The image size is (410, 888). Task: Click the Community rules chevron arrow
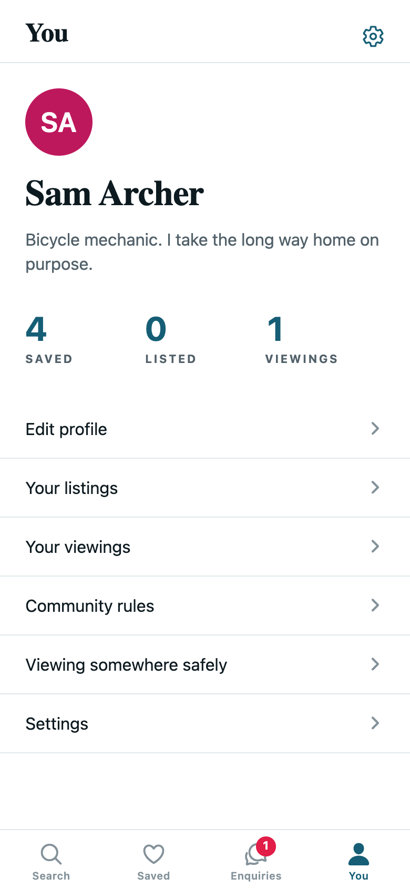coord(375,605)
